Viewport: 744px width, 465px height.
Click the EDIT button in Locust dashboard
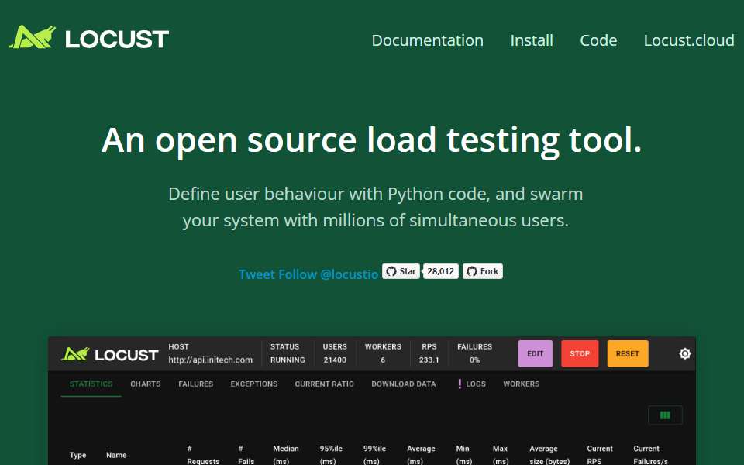pos(536,353)
